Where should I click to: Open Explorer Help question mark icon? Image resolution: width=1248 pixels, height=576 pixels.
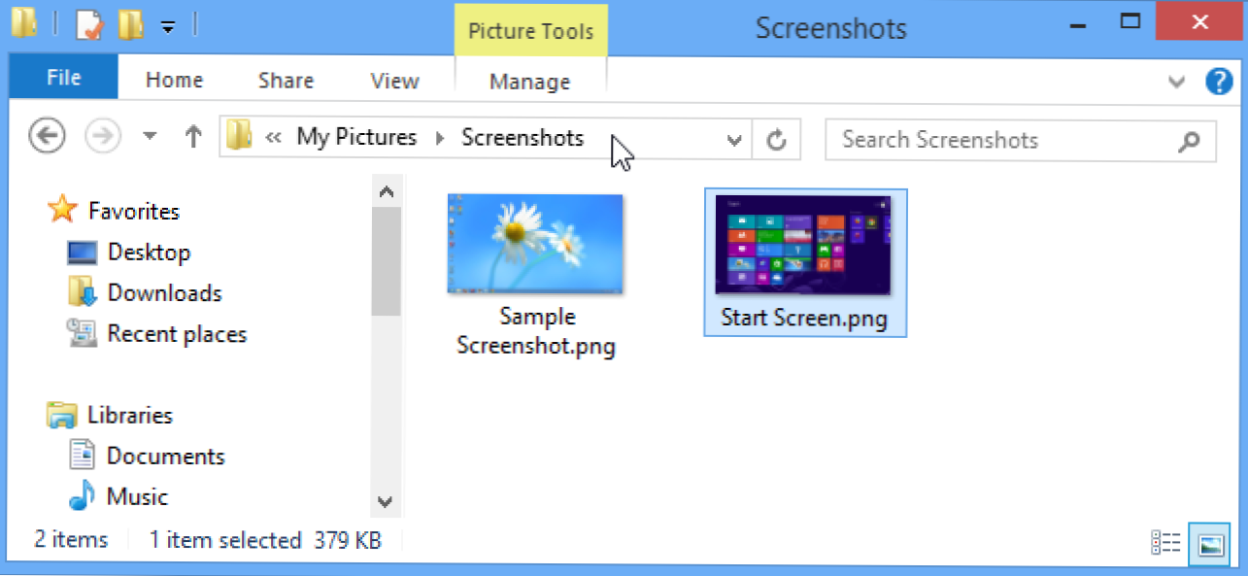pyautogui.click(x=1219, y=82)
